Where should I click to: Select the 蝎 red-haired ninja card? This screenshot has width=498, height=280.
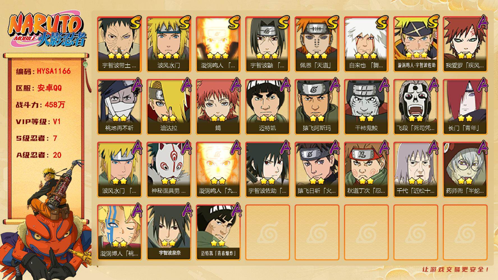(218, 107)
